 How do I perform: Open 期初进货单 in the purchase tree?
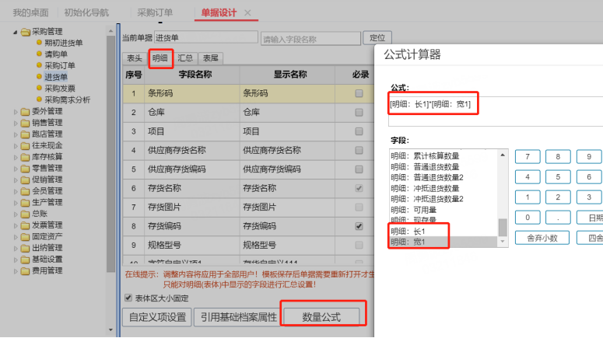point(64,43)
